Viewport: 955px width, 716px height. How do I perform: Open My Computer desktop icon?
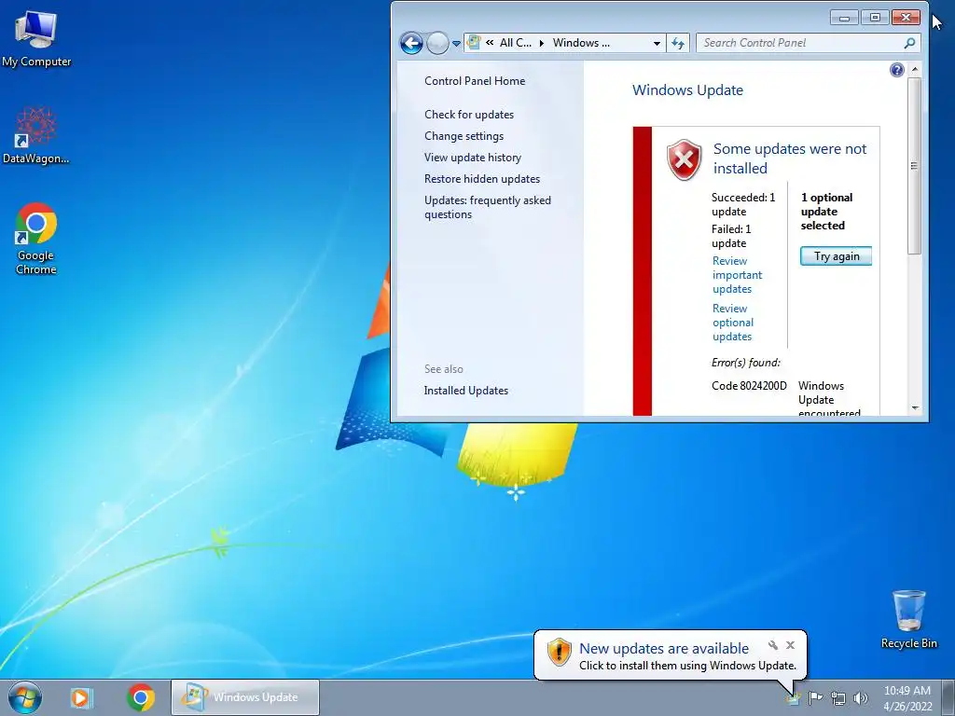pyautogui.click(x=36, y=37)
